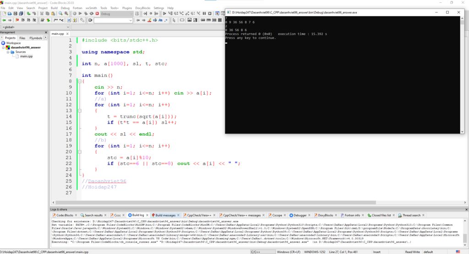Click the Rebuild toolbar icon
Screen dimensions: 469x254
[x=92, y=13]
